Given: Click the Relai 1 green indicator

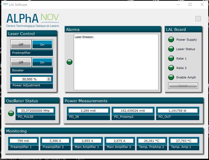Looking at the screenshot, I should 171,58.
